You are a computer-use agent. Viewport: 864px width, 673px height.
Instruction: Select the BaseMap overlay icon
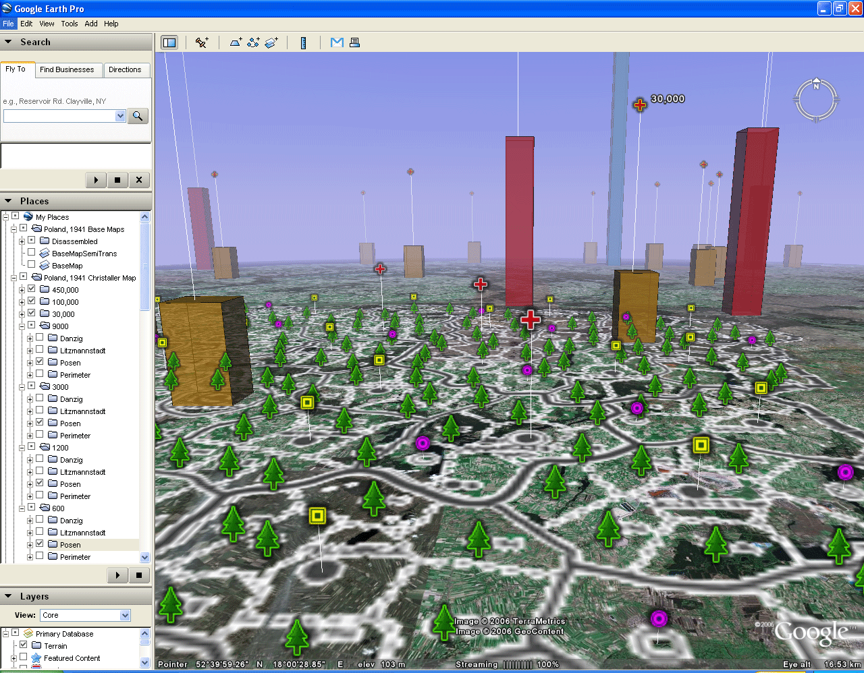(x=45, y=265)
